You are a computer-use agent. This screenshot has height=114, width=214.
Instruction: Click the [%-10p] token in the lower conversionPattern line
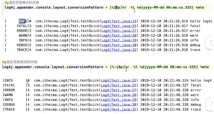117,67
